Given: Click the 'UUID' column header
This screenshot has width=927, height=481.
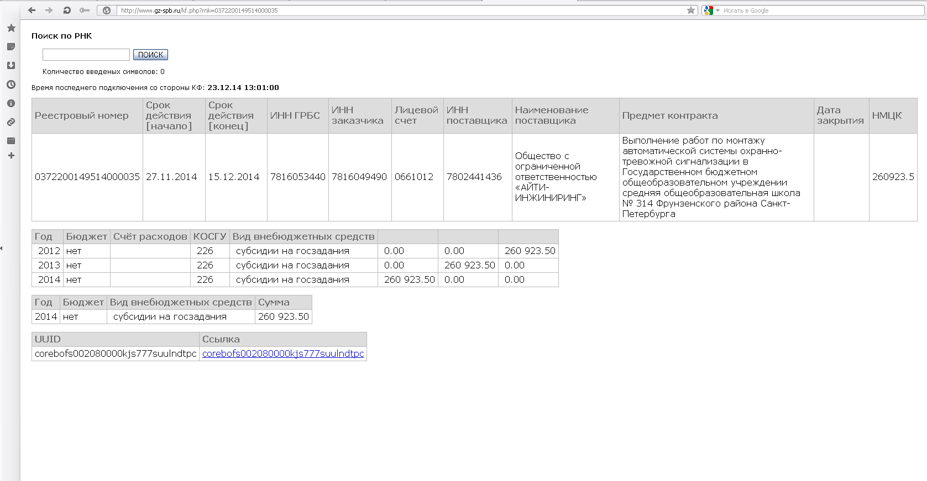Looking at the screenshot, I should [x=116, y=339].
